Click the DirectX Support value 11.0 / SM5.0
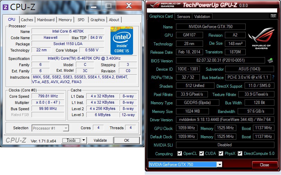The width and height of the screenshot is (281, 175). pyautogui.click(x=259, y=86)
